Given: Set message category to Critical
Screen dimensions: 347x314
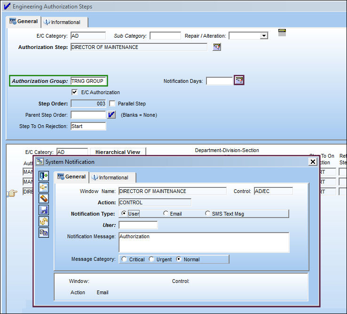Looking at the screenshot, I should [x=124, y=259].
